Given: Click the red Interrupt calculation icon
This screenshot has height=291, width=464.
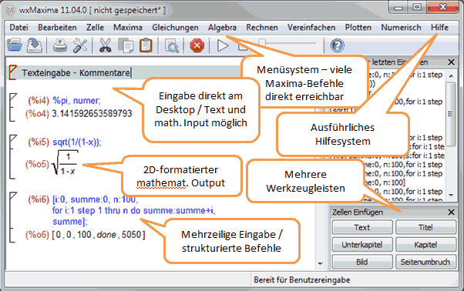Looking at the screenshot, I should tap(197, 45).
